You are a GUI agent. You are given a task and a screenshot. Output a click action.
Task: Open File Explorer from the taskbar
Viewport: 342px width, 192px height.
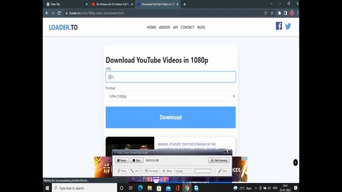pos(150,188)
